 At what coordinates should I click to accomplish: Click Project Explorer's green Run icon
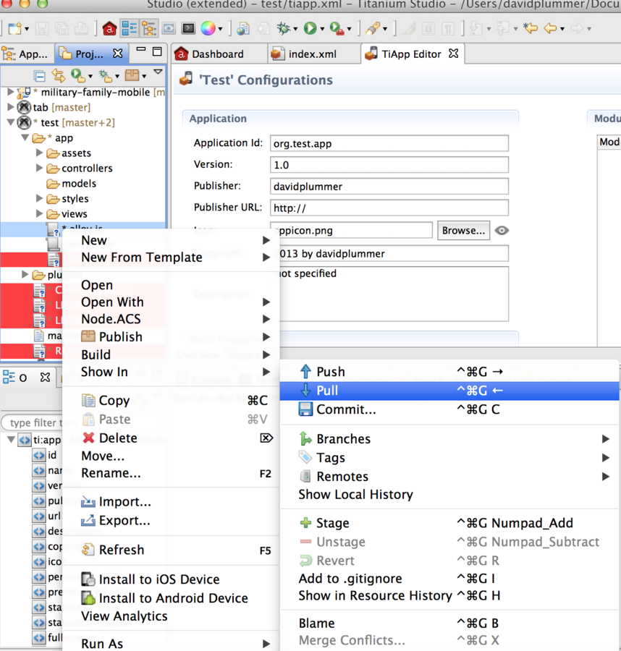coord(77,75)
